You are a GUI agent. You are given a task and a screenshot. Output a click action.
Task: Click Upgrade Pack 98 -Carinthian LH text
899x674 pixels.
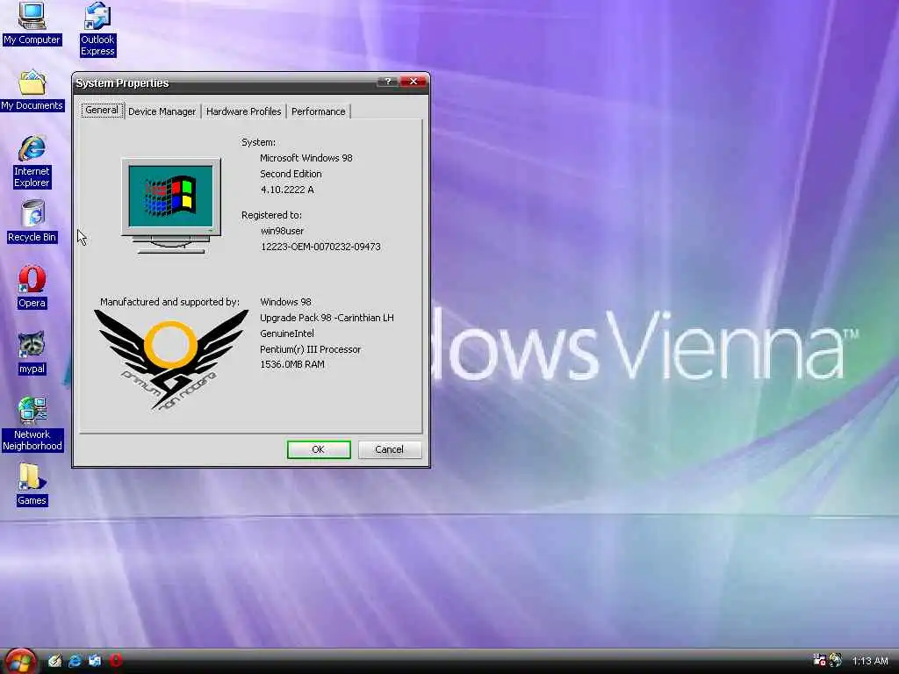point(327,318)
